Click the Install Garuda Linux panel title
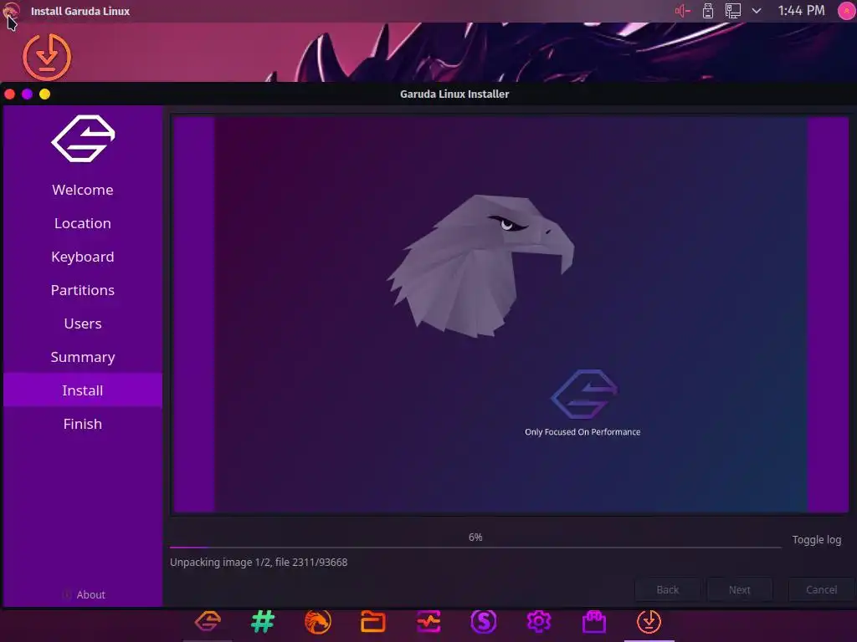Screen dimensions: 857x642 click(x=80, y=11)
